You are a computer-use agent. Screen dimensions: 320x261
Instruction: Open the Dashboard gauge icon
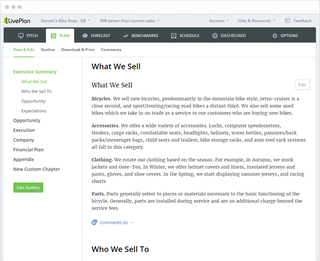[x=215, y=36]
